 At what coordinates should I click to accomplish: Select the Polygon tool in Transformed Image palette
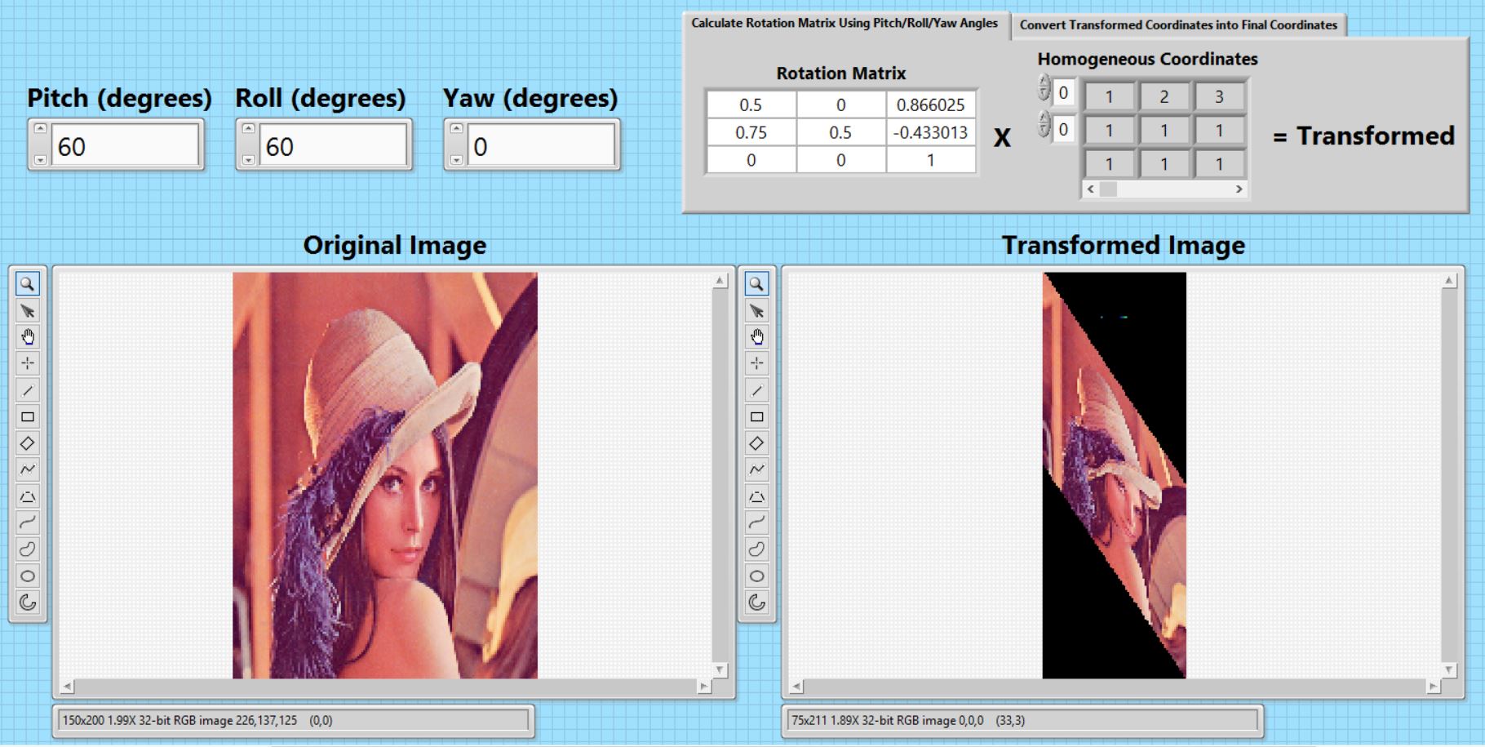click(x=757, y=496)
